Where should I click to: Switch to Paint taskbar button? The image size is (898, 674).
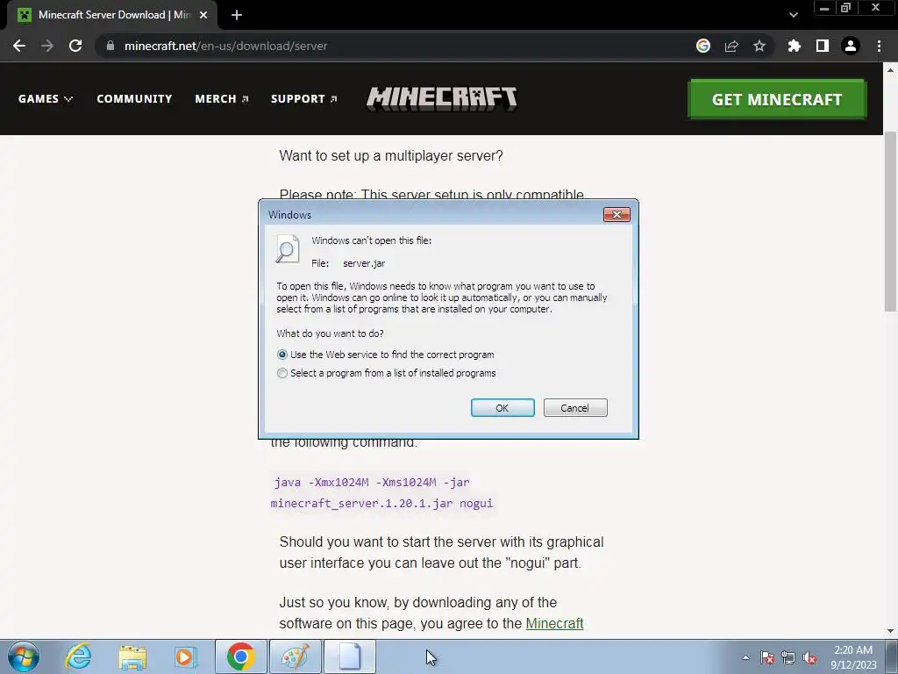click(295, 656)
